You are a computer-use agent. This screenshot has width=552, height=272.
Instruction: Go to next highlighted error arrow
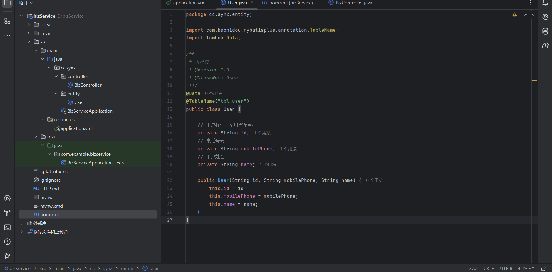point(533,15)
